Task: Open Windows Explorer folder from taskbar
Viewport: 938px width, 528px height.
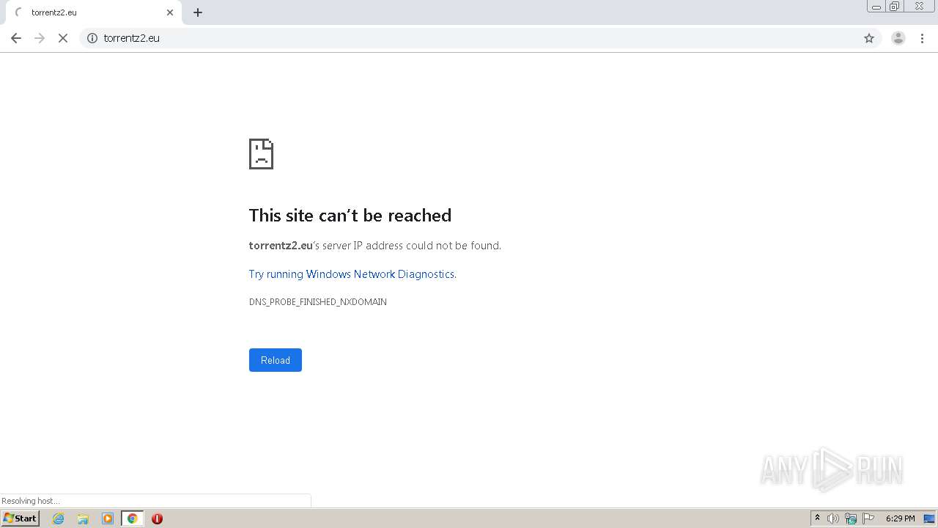Action: 83,518
